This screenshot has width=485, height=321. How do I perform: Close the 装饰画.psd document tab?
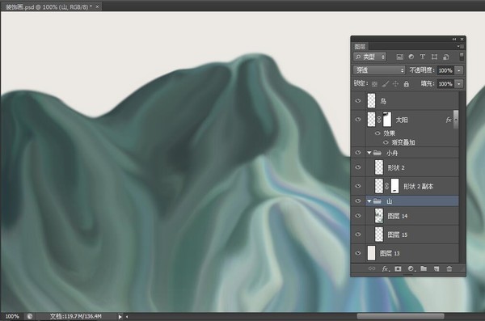click(97, 6)
